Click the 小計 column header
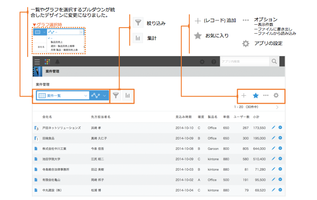Screen dimensions: 317x200 point(256,117)
